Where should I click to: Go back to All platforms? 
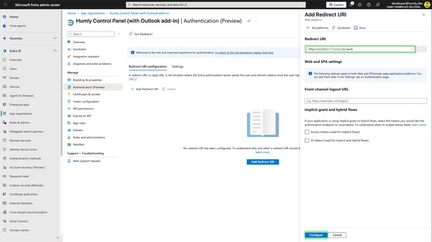point(317,28)
